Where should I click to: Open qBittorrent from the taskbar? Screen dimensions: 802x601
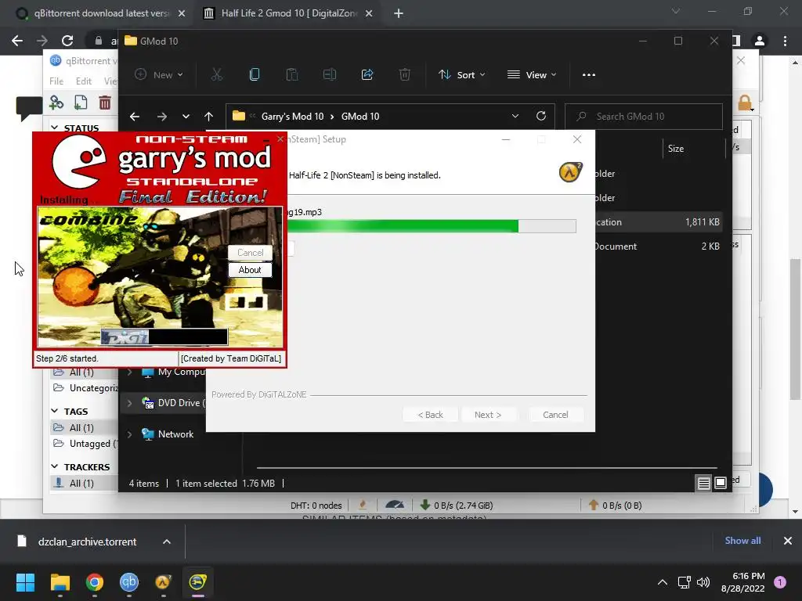click(x=129, y=582)
